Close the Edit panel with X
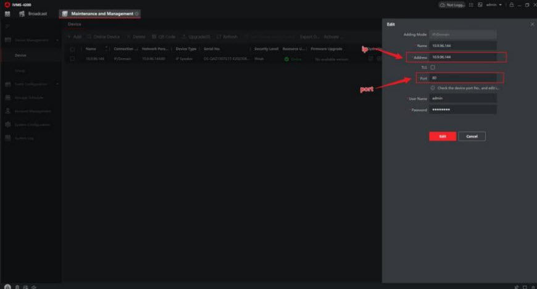This screenshot has height=289, width=537. click(x=532, y=24)
